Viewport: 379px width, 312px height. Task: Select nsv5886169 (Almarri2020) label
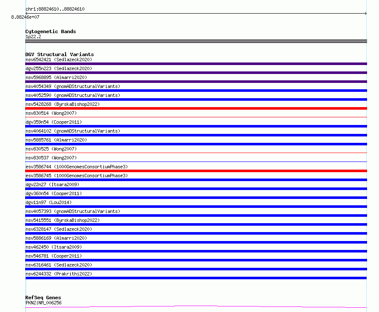tap(56, 238)
